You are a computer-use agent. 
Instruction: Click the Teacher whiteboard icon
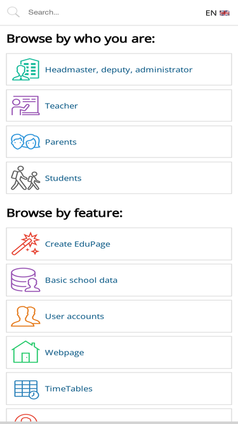pyautogui.click(x=25, y=106)
